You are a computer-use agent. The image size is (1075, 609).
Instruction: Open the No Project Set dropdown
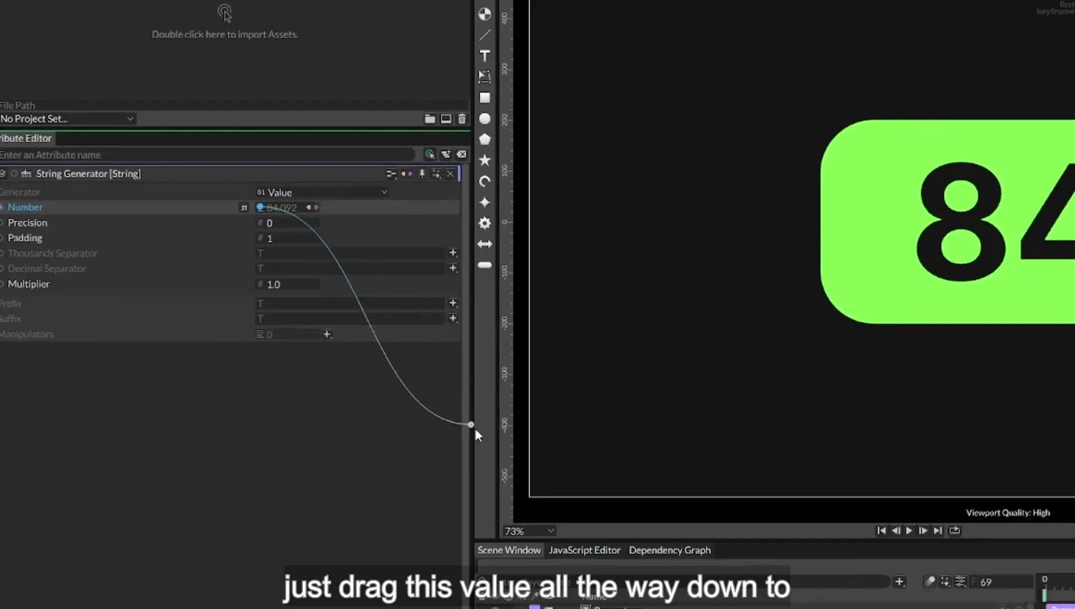point(67,119)
